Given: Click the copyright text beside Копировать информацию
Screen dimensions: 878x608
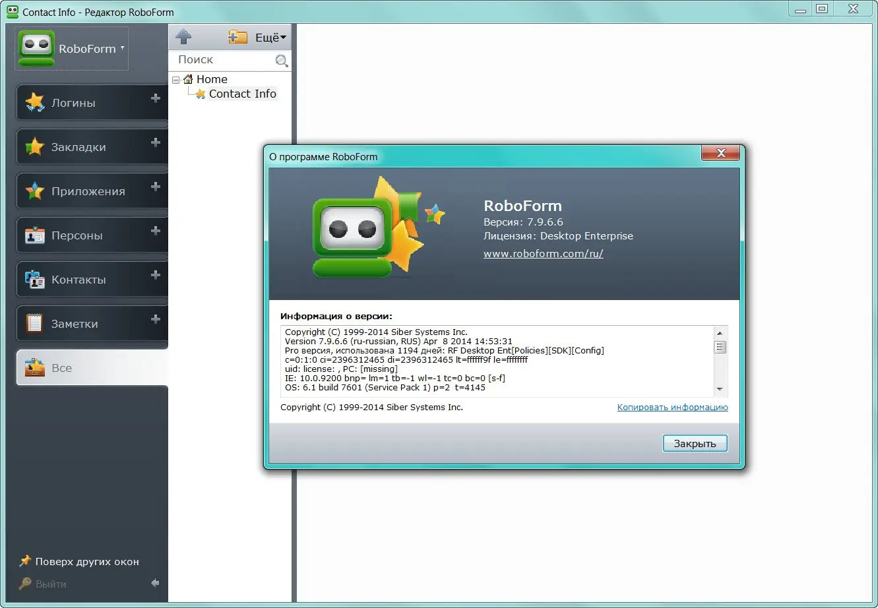Looking at the screenshot, I should pyautogui.click(x=372, y=408).
